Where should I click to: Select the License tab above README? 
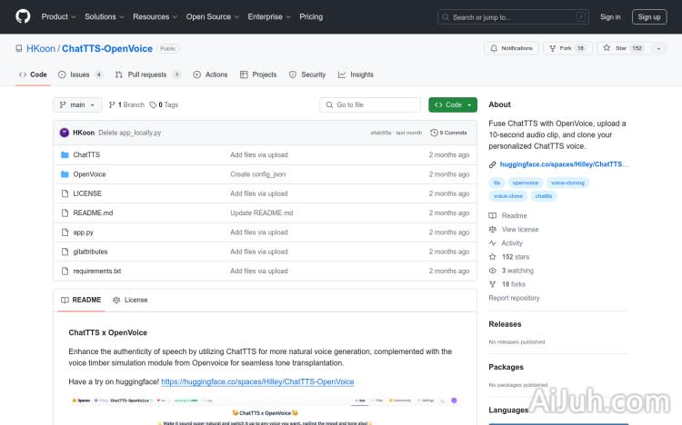(x=130, y=300)
